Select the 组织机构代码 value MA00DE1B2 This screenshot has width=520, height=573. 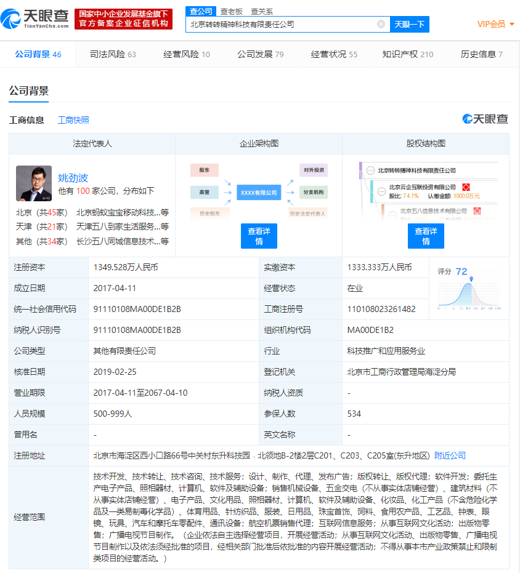[370, 330]
